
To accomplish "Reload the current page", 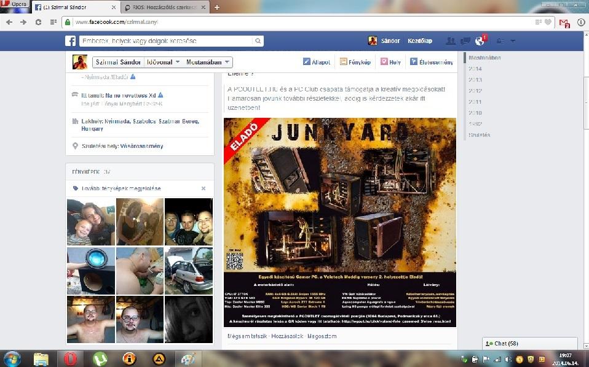I will [x=38, y=22].
